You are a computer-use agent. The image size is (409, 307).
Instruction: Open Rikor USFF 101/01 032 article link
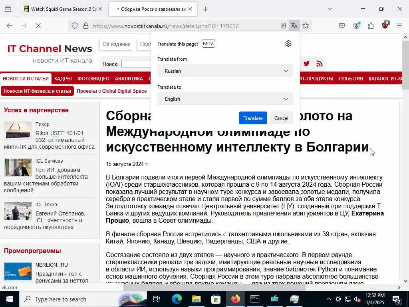[x=49, y=140]
